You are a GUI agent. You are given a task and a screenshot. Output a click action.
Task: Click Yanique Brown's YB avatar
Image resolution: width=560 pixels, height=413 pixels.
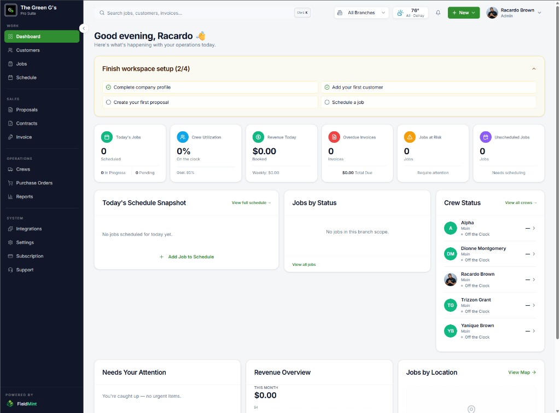tap(451, 331)
